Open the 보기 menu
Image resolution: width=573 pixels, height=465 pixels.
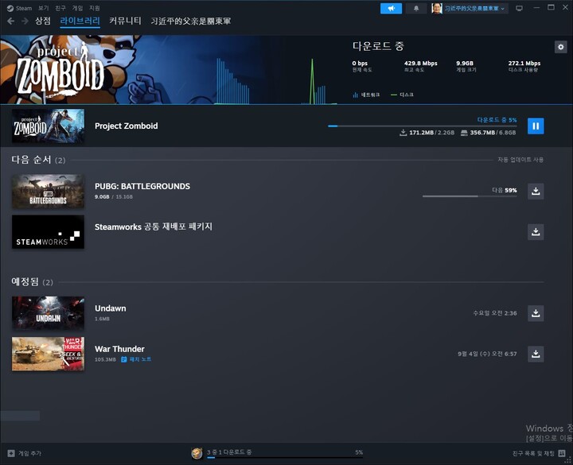tap(43, 8)
